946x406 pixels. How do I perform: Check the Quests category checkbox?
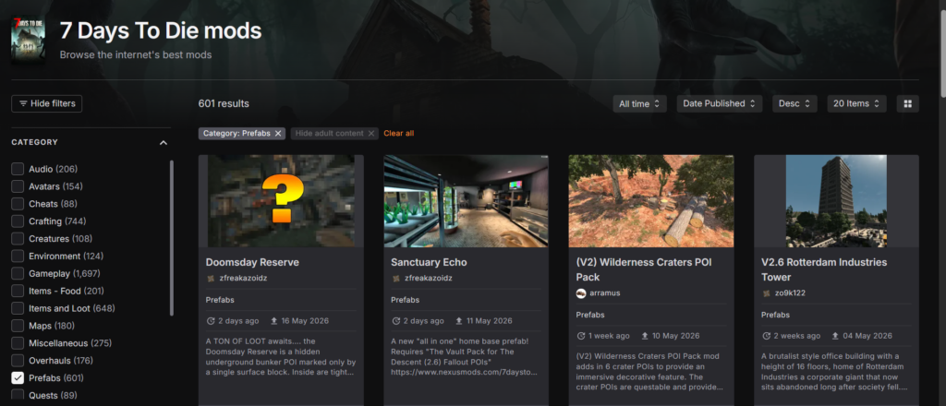click(18, 395)
